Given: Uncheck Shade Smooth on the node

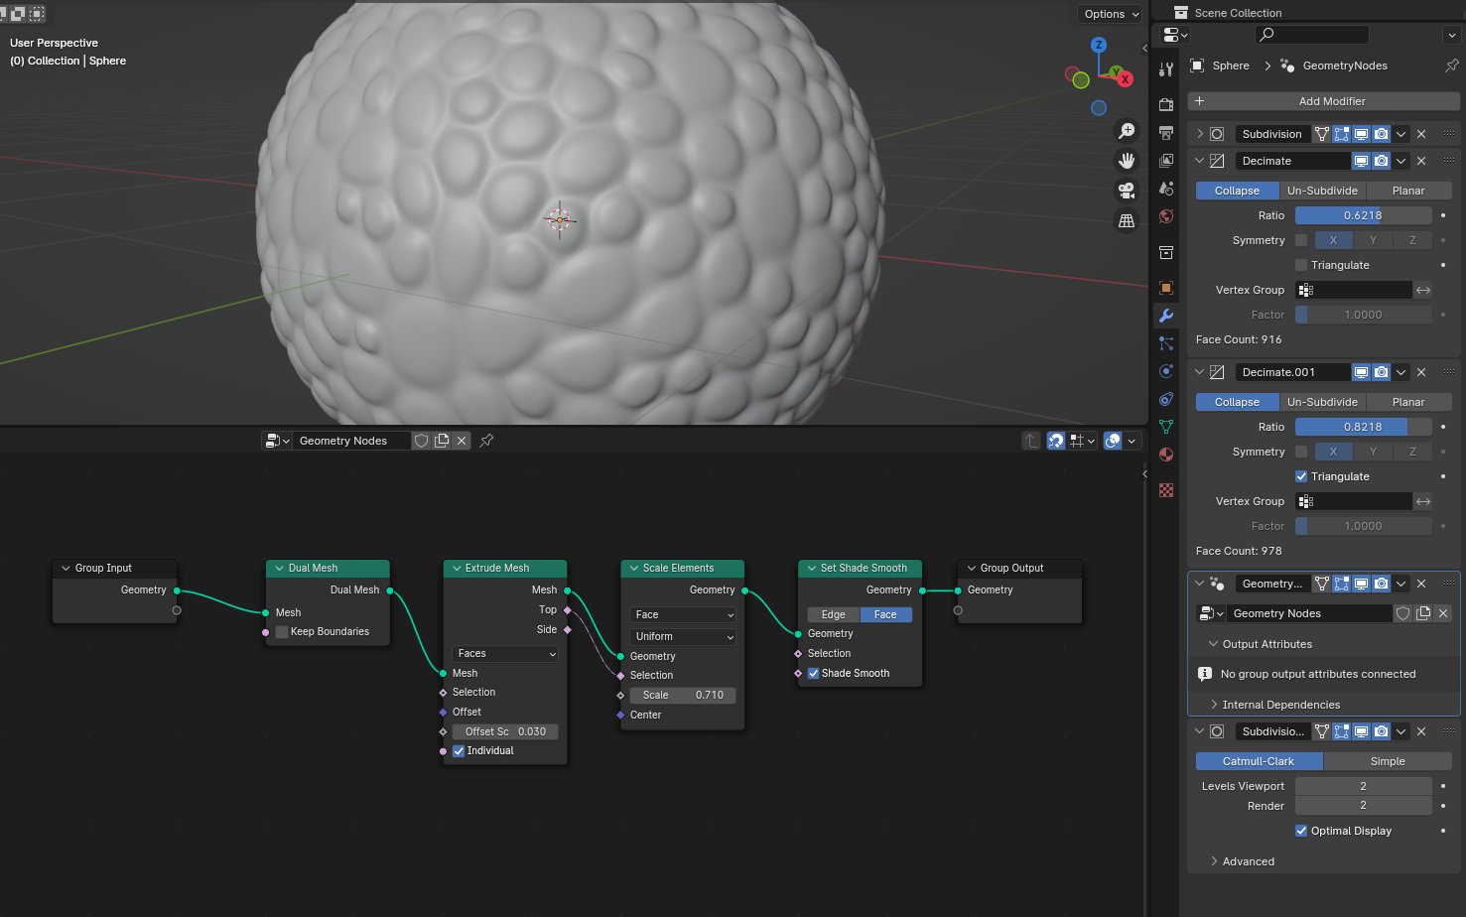Looking at the screenshot, I should 814,674.
